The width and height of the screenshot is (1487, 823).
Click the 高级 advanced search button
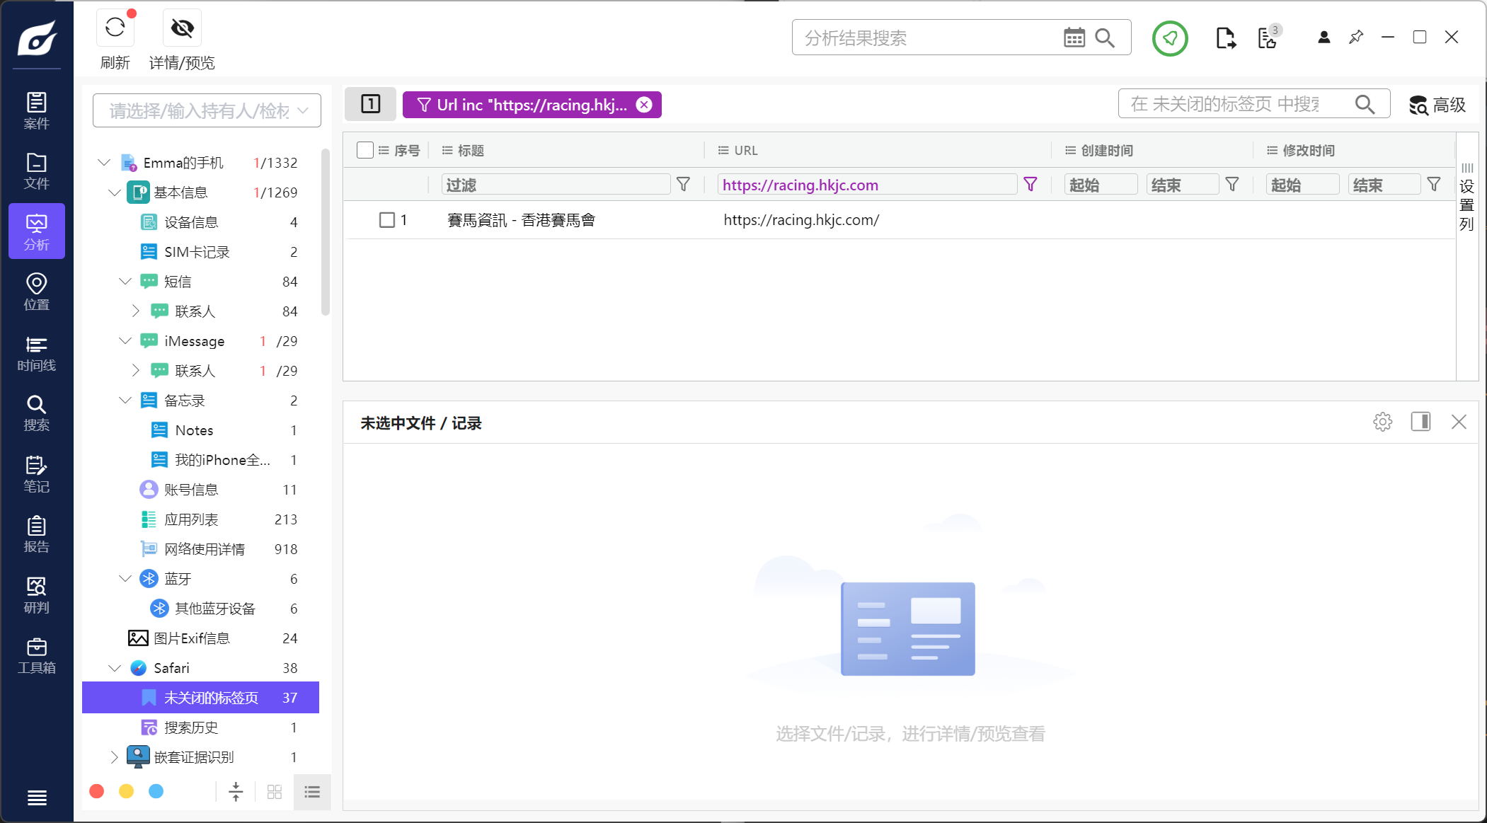[1437, 105]
